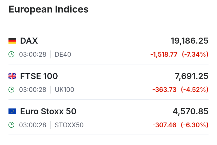Viewport: 217px width, 145px height.
Task: Click the DAX change -1,518.77
Action: [164, 54]
